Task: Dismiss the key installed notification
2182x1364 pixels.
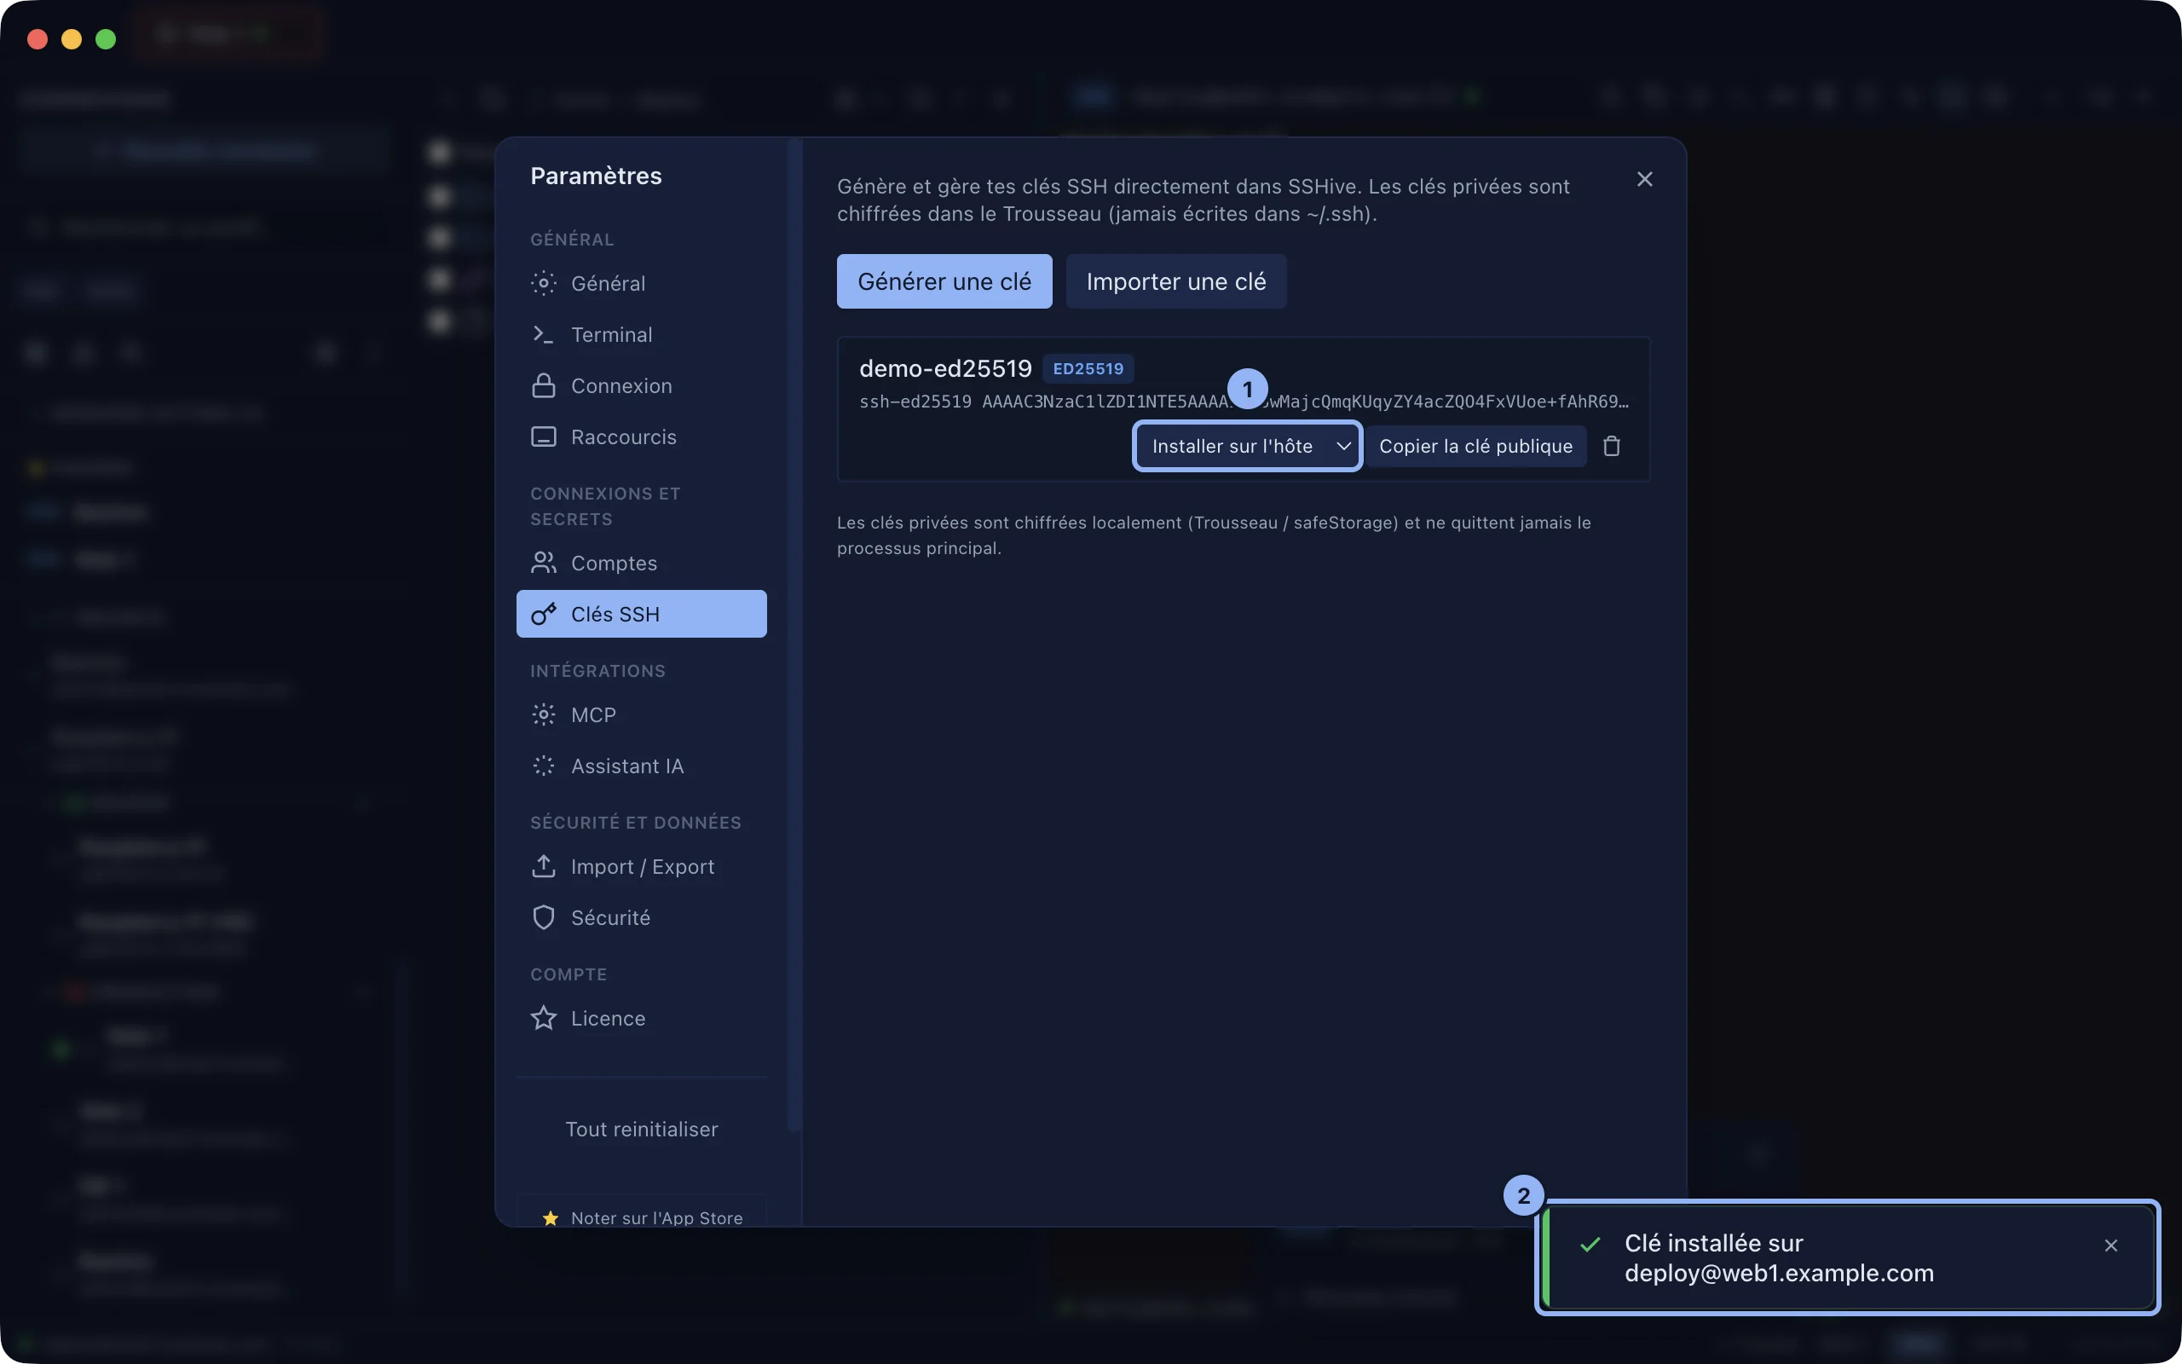Action: tap(2110, 1245)
